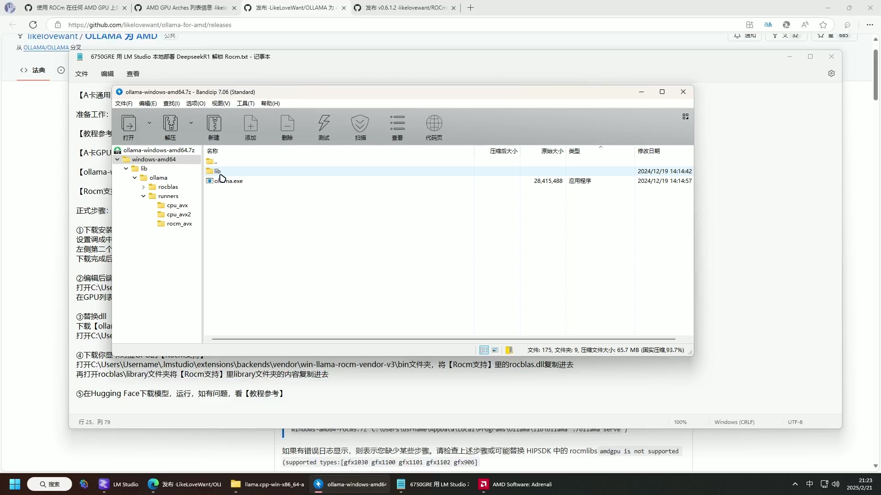Viewport: 881px width, 495px height.
Task: Toggle the toolbar layout grid icon
Action: [x=686, y=116]
